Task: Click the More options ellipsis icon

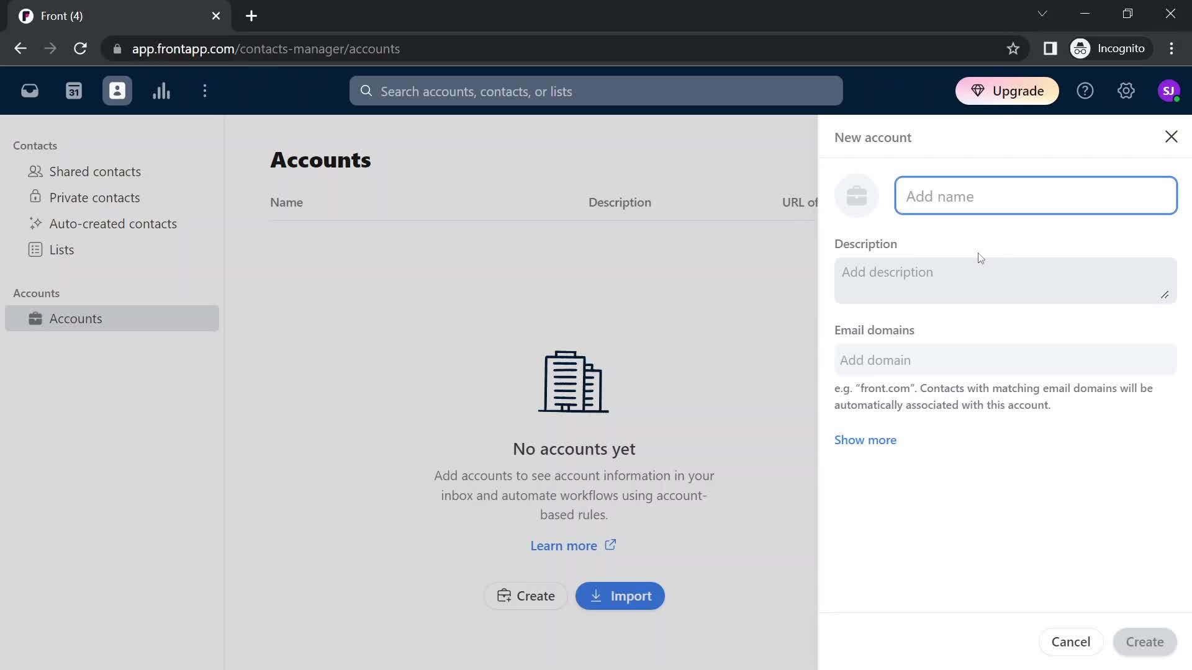Action: 205,91
